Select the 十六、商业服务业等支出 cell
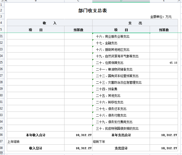 pos(121,36)
